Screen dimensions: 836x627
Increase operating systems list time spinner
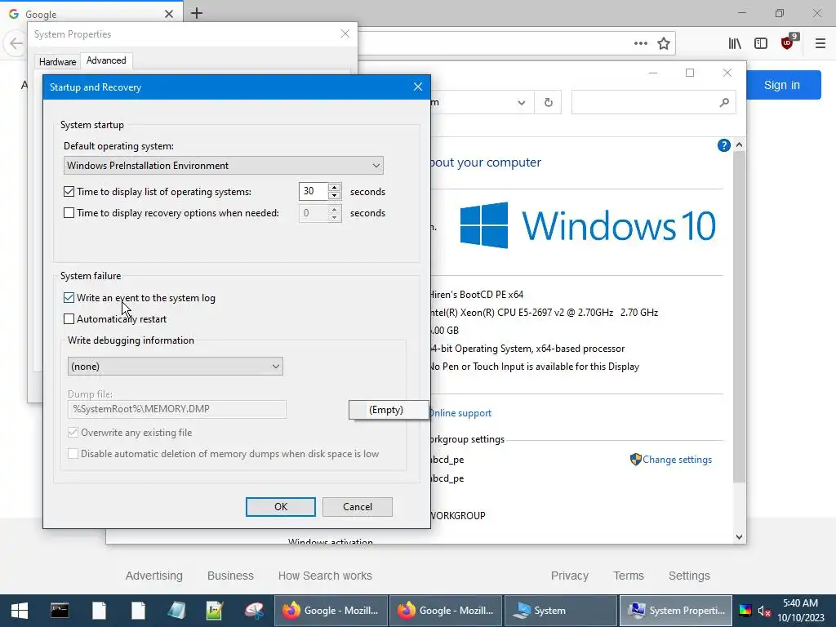click(334, 187)
